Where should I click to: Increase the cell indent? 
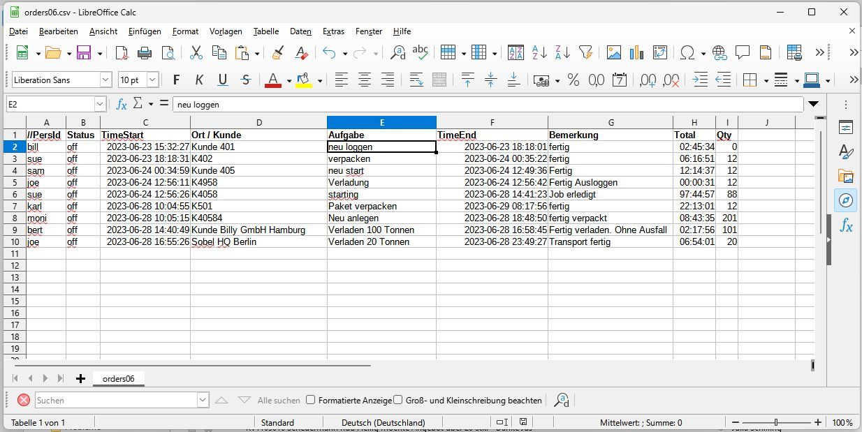[x=700, y=80]
